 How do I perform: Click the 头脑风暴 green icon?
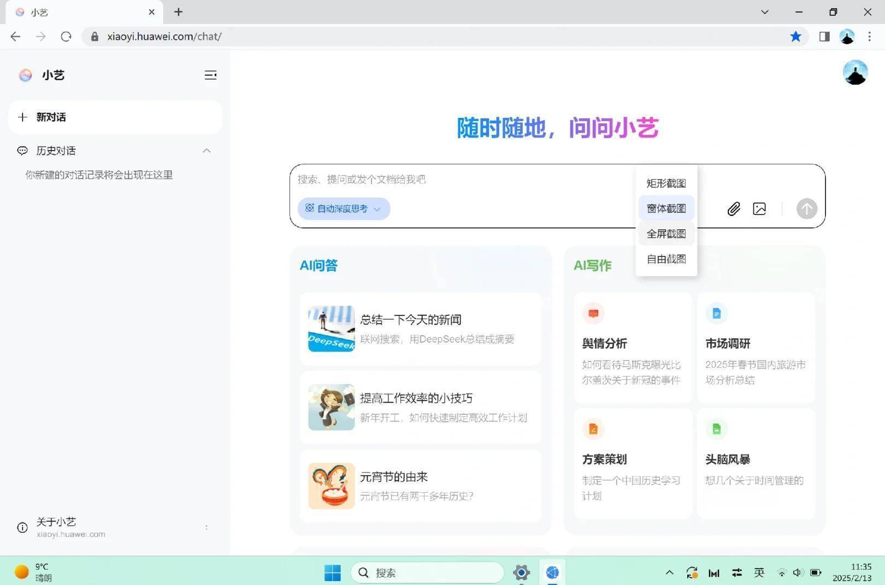[716, 429]
